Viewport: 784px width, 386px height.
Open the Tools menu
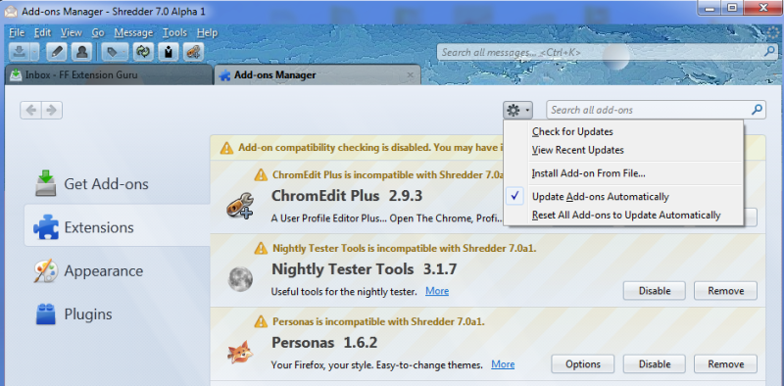pyautogui.click(x=174, y=33)
